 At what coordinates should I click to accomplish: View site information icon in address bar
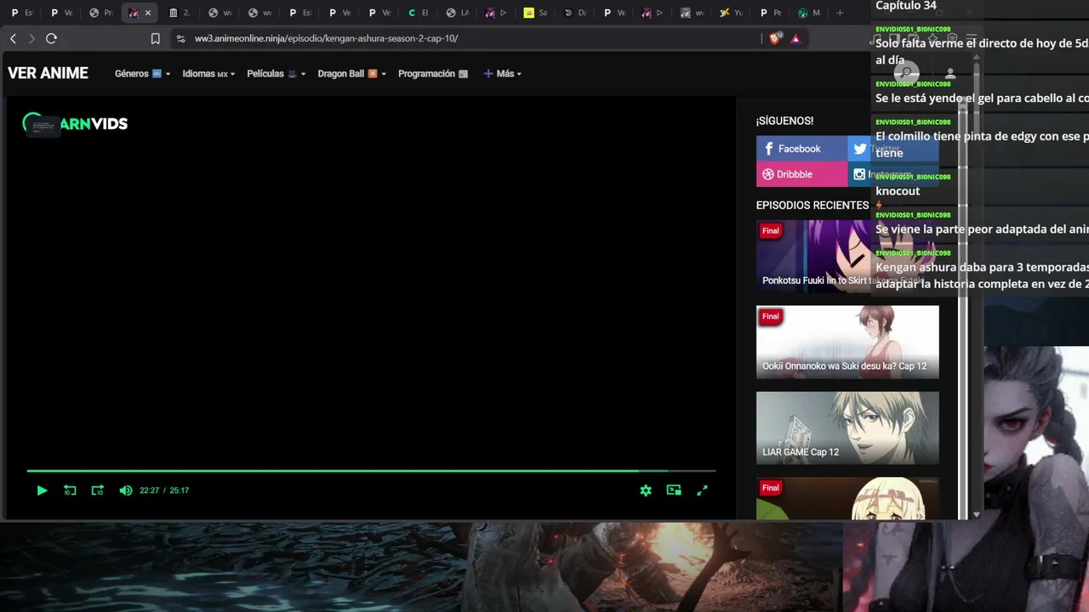180,38
